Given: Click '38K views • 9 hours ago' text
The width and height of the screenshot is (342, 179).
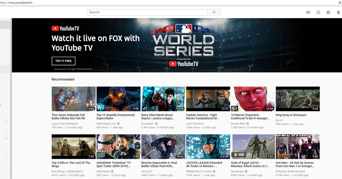Looking at the screenshot, I should pyautogui.click(x=111, y=175).
